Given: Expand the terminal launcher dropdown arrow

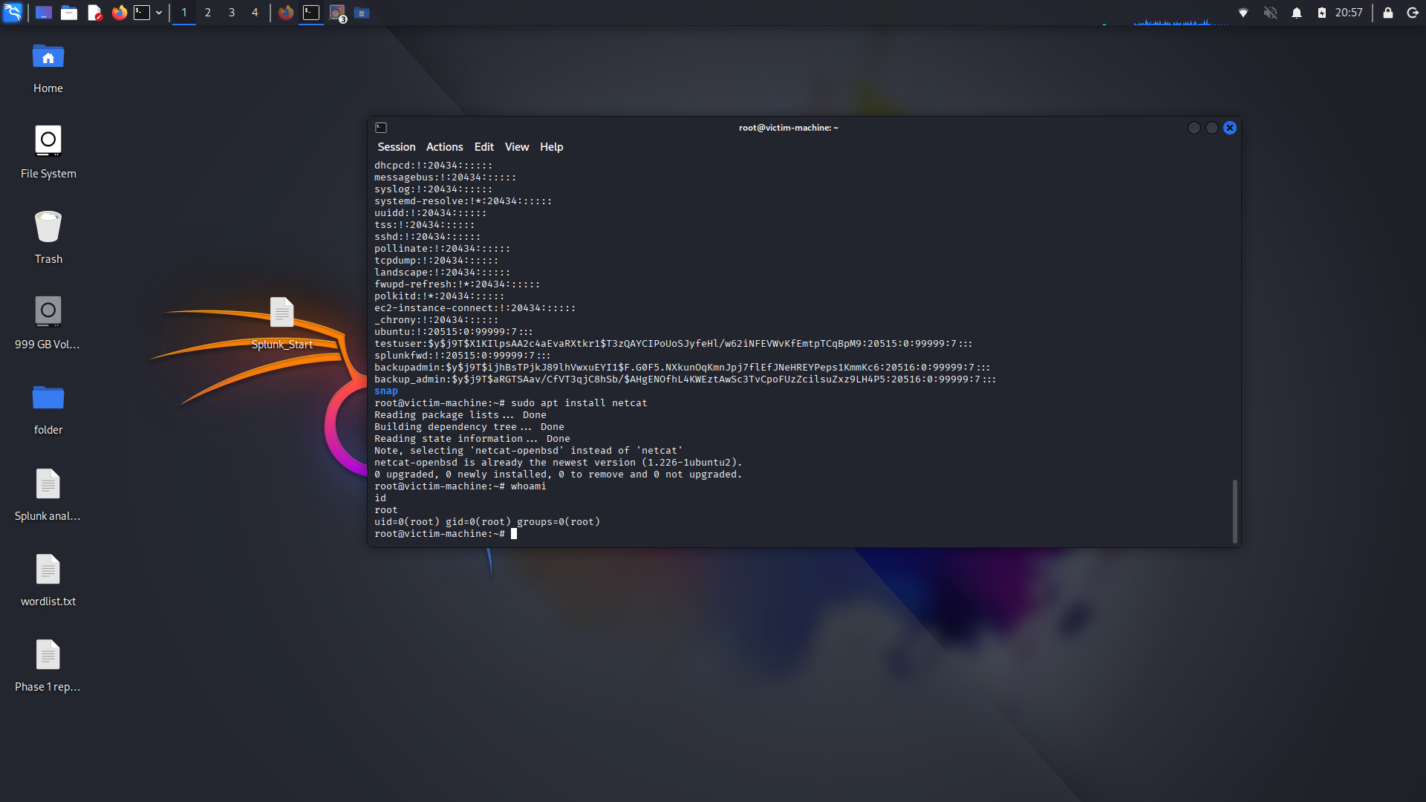Looking at the screenshot, I should coord(159,13).
